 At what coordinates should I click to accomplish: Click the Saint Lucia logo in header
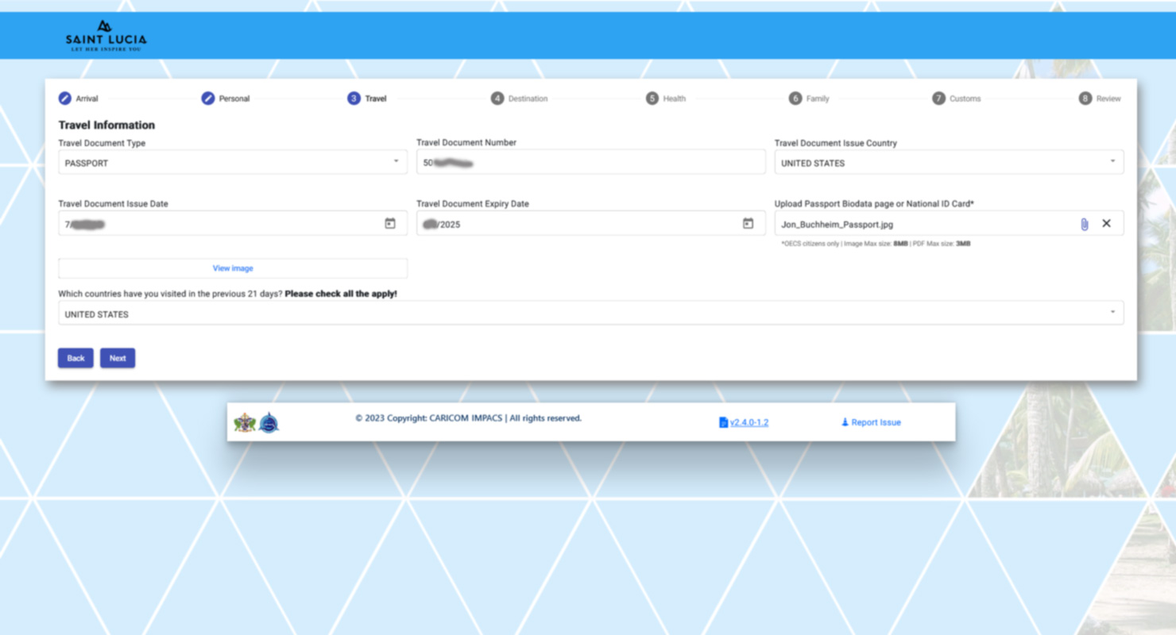coord(106,37)
